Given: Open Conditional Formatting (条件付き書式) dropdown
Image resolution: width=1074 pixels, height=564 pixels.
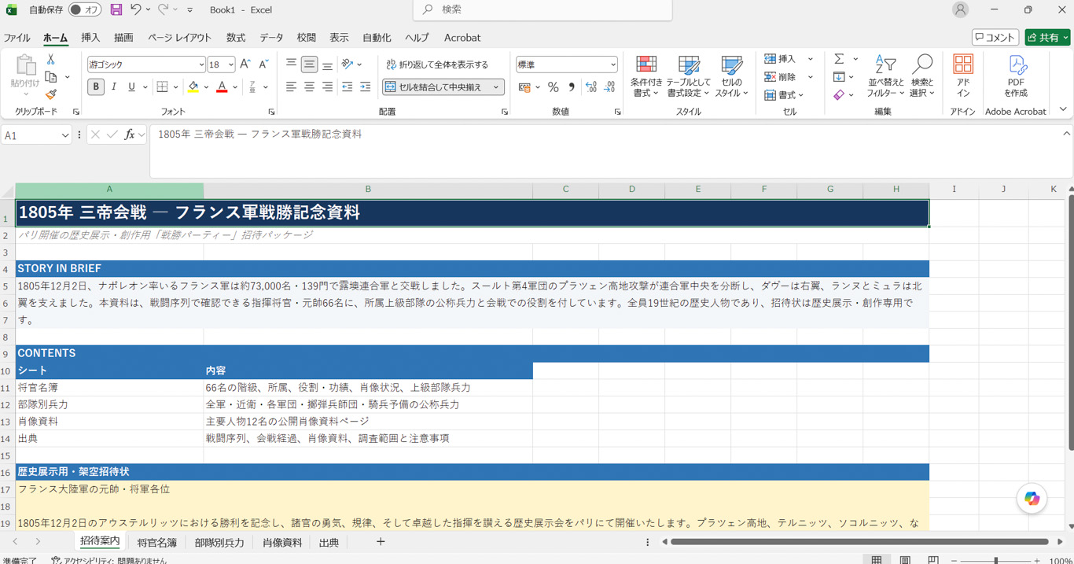Looking at the screenshot, I should 648,76.
